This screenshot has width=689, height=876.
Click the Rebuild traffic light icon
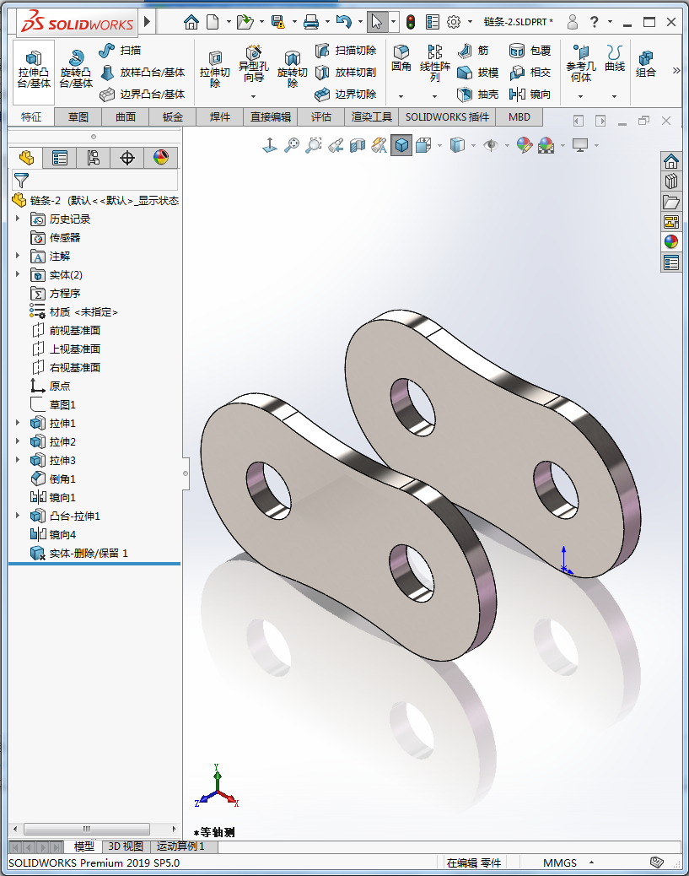point(411,22)
